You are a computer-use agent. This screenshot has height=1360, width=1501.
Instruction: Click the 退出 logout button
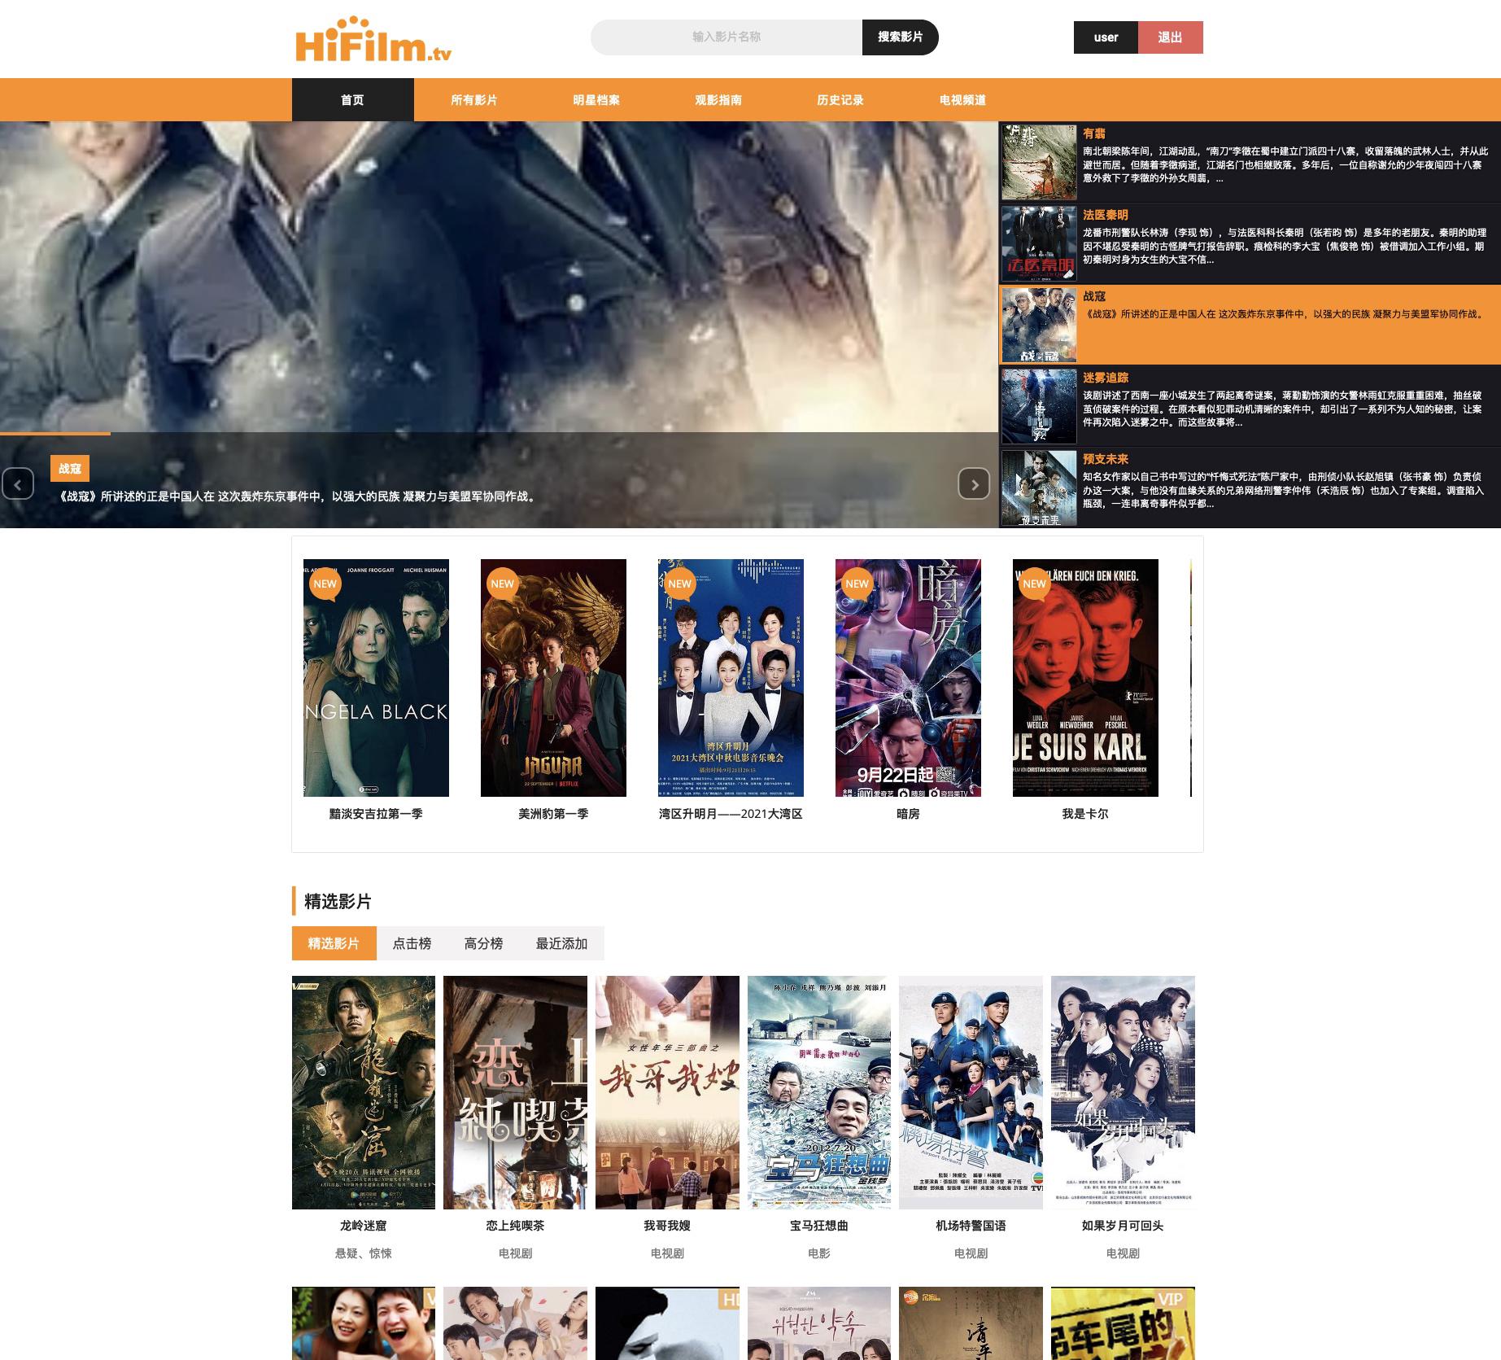tap(1170, 37)
